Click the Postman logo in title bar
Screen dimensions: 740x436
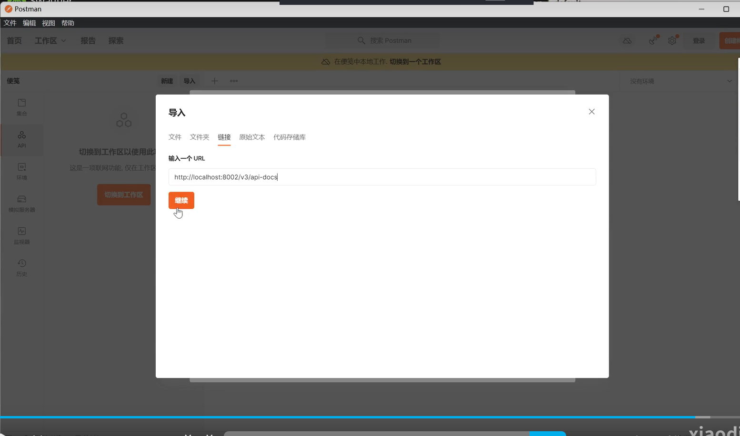coord(8,9)
